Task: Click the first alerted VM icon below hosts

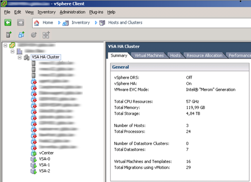Action: pos(34,81)
